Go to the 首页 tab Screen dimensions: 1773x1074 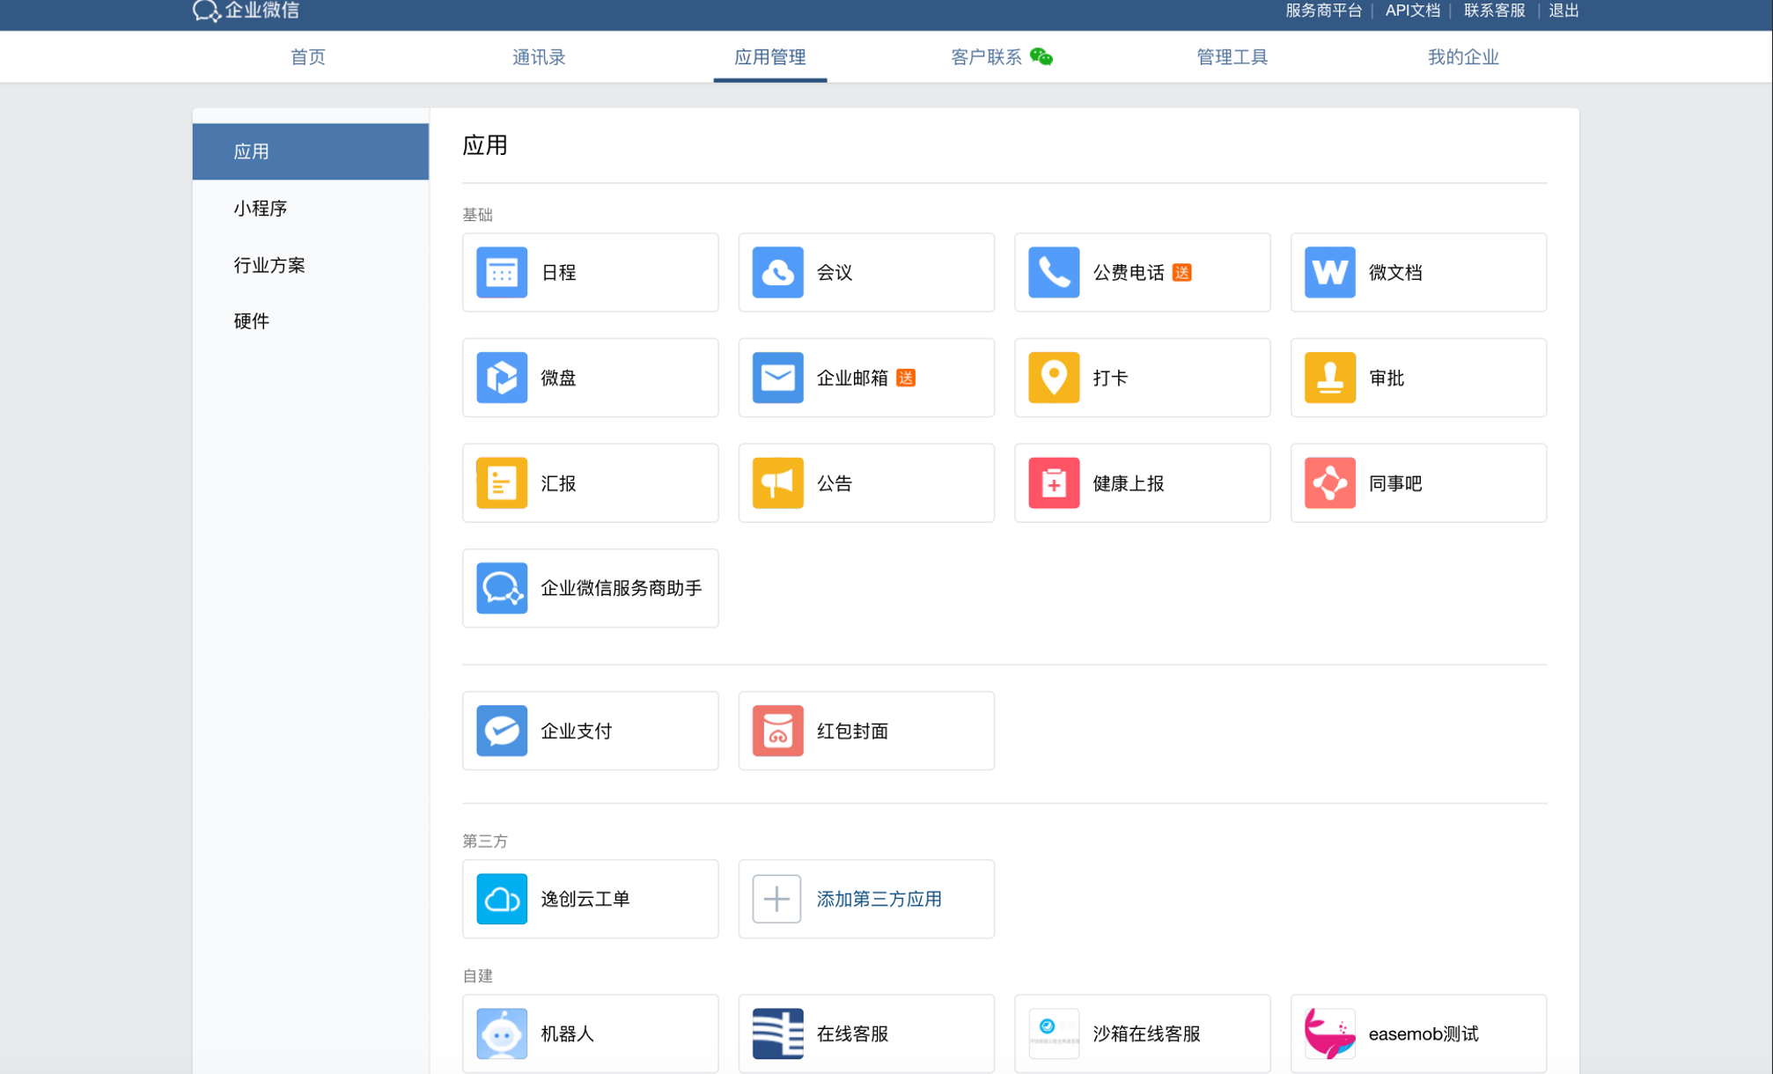[308, 57]
